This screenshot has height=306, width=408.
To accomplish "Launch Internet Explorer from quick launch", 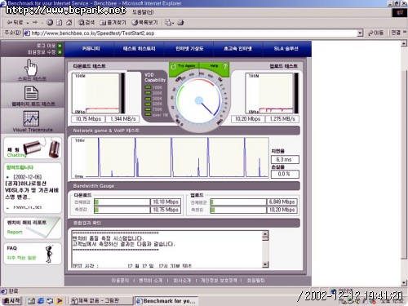I will pos(41,301).
